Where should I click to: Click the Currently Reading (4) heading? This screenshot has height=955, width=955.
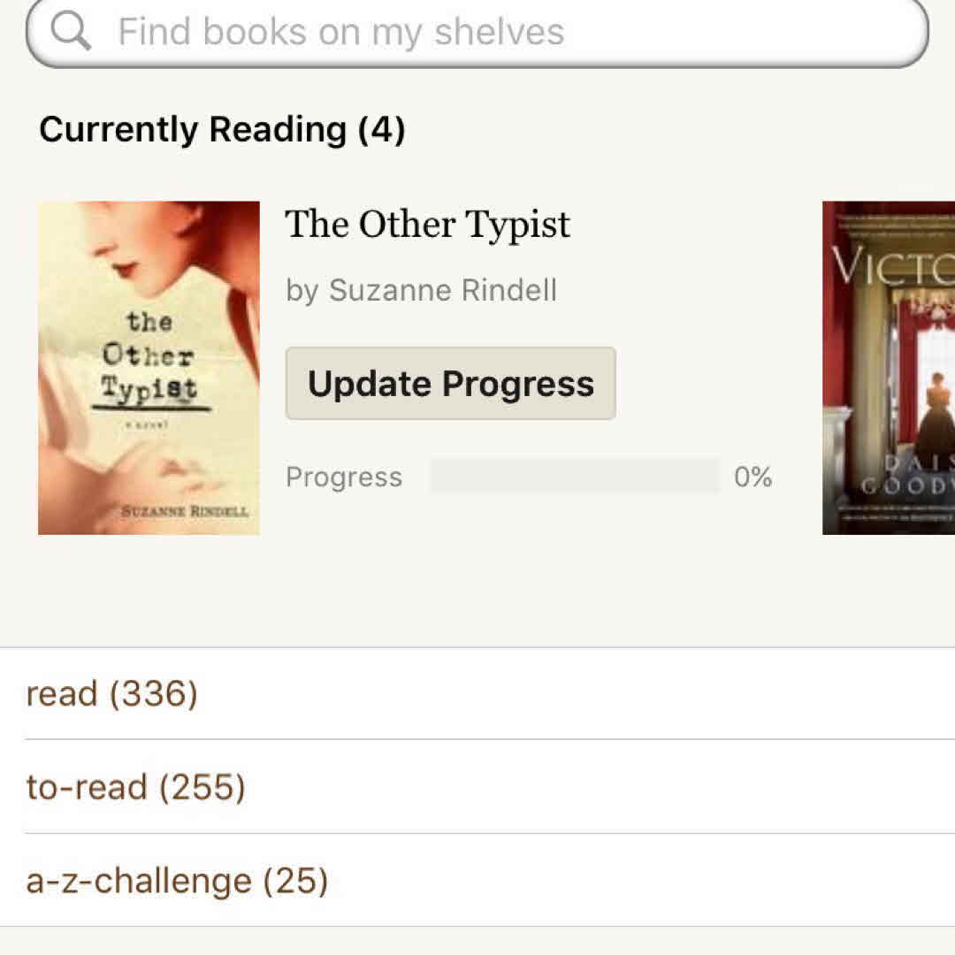pyautogui.click(x=222, y=129)
